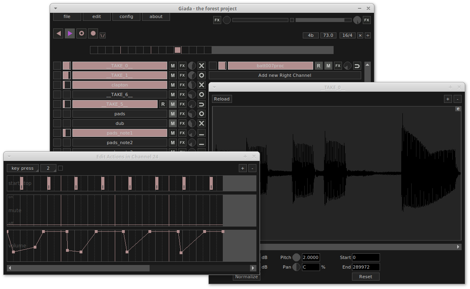Mute the clapton channel

point(173,85)
